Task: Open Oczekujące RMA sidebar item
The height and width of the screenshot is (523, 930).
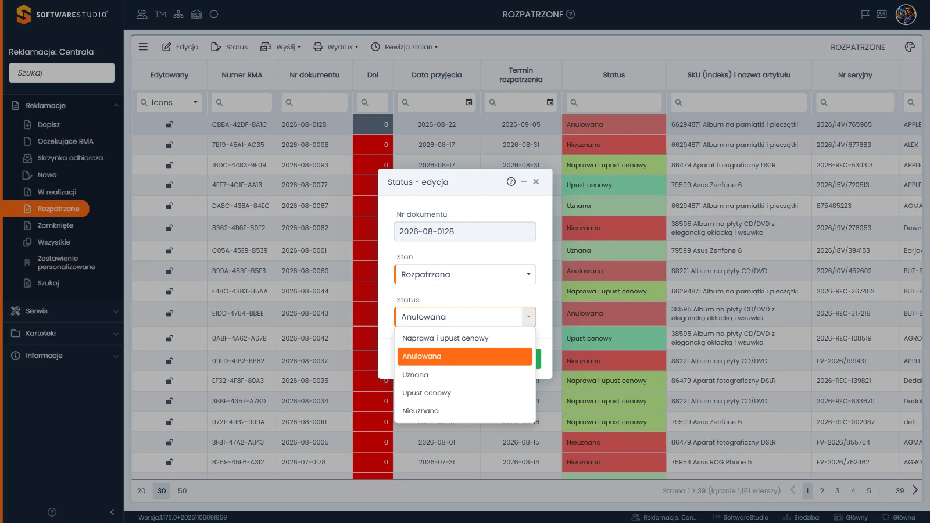Action: (65, 141)
